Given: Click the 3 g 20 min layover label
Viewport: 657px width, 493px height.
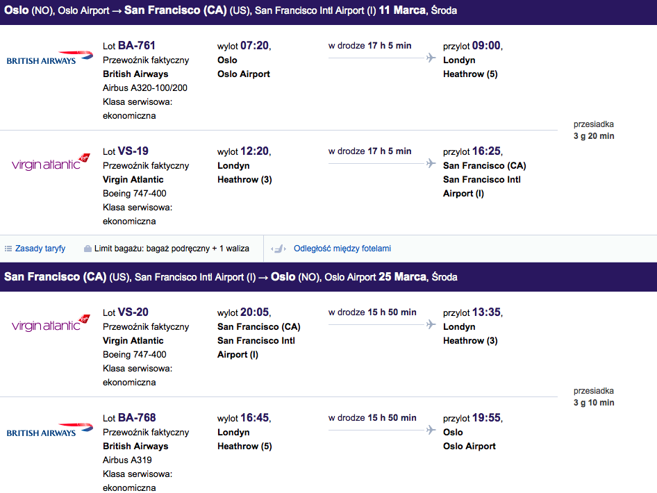Looking at the screenshot, I should point(594,135).
